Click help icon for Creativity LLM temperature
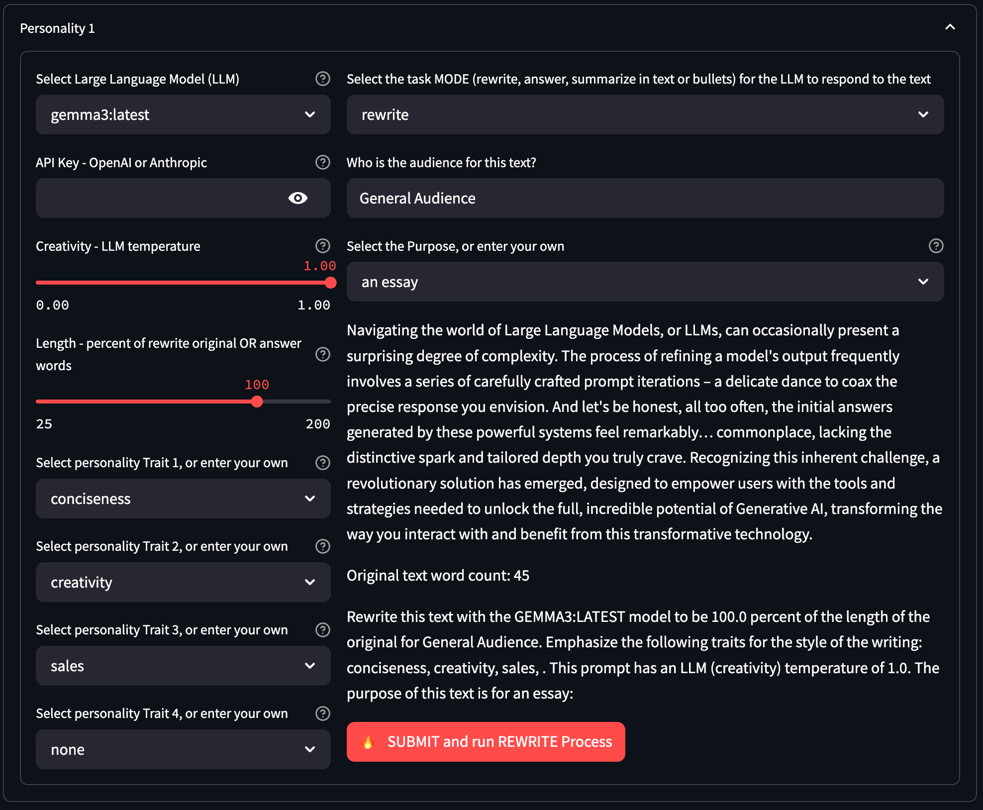The height and width of the screenshot is (810, 983). (322, 246)
